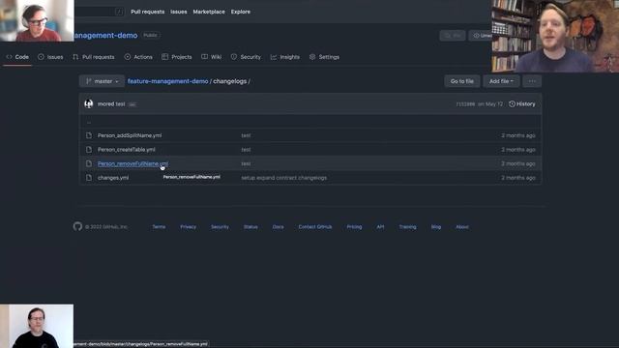Open Person_removeFullName.yml file
The height and width of the screenshot is (348, 619).
pos(133,163)
